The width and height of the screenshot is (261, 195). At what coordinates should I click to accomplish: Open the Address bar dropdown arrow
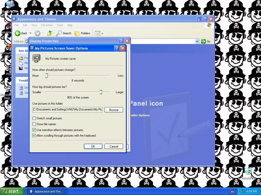pos(197,41)
